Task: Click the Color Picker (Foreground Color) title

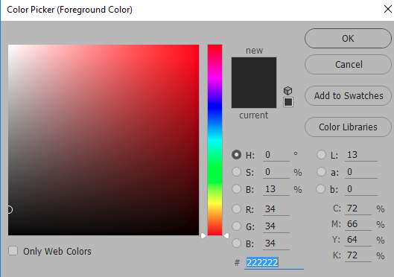Action: tap(69, 10)
